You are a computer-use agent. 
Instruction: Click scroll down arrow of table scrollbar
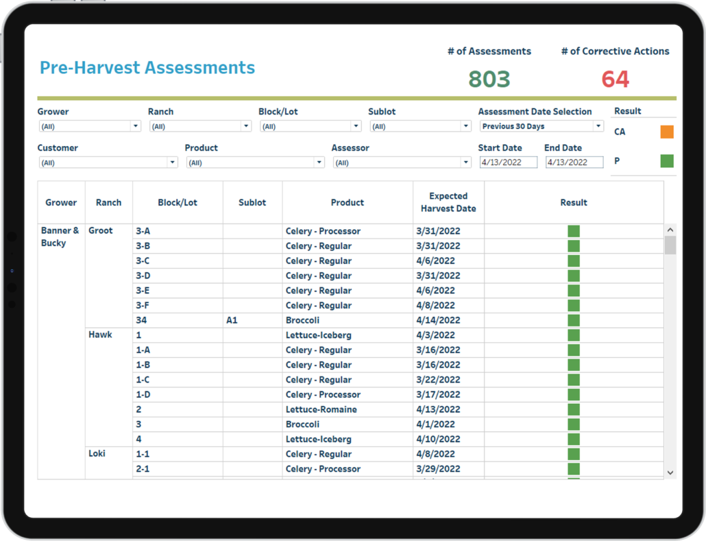670,472
